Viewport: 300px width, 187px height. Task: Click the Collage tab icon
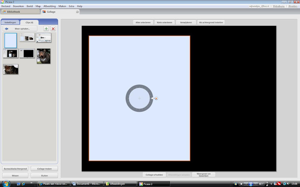[44, 12]
